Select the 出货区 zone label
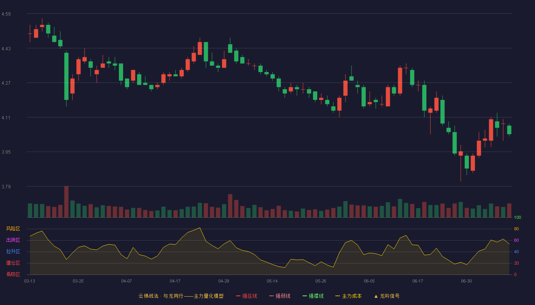Image resolution: width=535 pixels, height=305 pixels. (13, 240)
